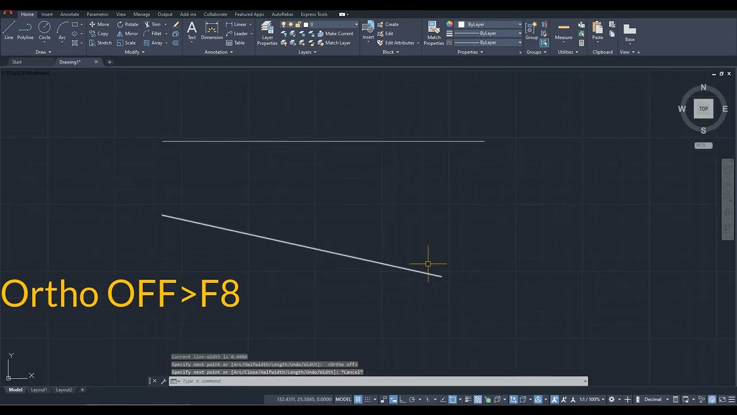
Task: Select the Circle tool
Action: (44, 30)
